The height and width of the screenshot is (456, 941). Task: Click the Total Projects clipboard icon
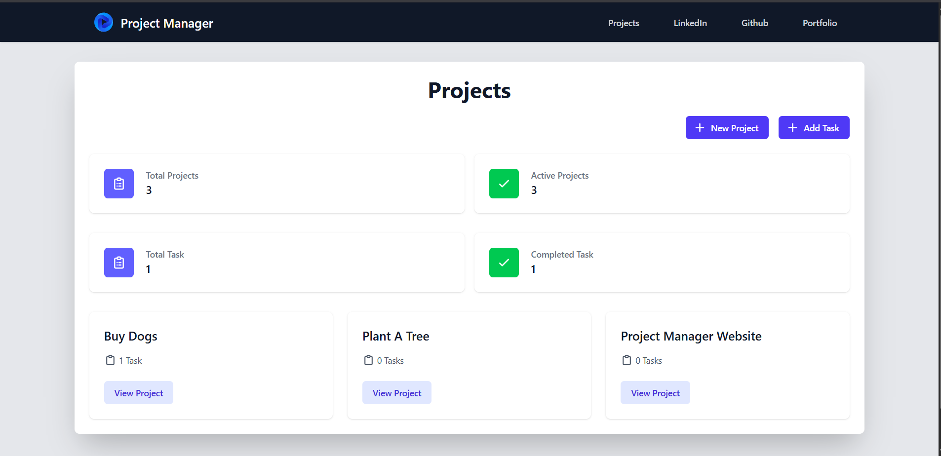coord(118,183)
